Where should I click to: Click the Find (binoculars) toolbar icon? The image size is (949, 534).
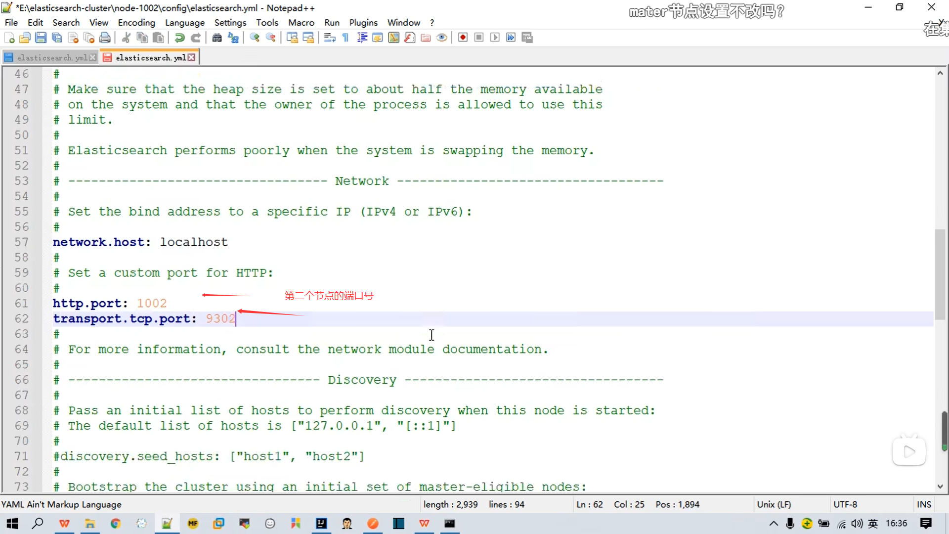click(x=216, y=38)
